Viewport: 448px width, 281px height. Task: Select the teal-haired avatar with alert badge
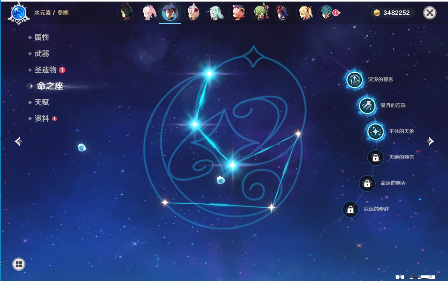[x=326, y=12]
